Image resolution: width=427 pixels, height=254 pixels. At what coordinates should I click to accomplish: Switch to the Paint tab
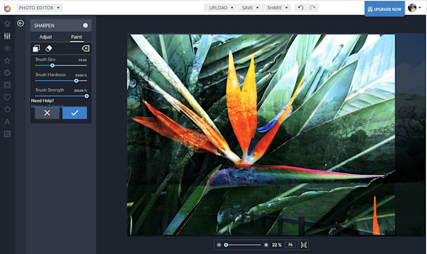[76, 37]
